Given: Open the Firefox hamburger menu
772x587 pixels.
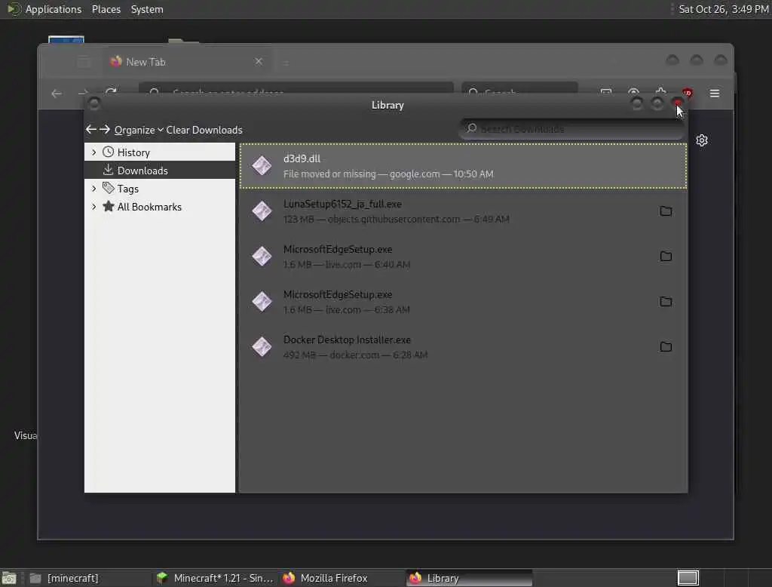Looking at the screenshot, I should coord(715,93).
